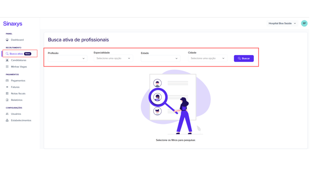Expand the Cidade select field
Image resolution: width=311 pixels, height=174 pixels.
pyautogui.click(x=207, y=58)
